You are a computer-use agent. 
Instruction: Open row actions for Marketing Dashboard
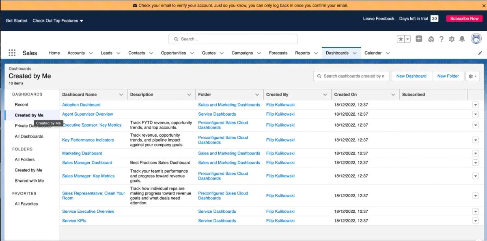[x=476, y=154]
